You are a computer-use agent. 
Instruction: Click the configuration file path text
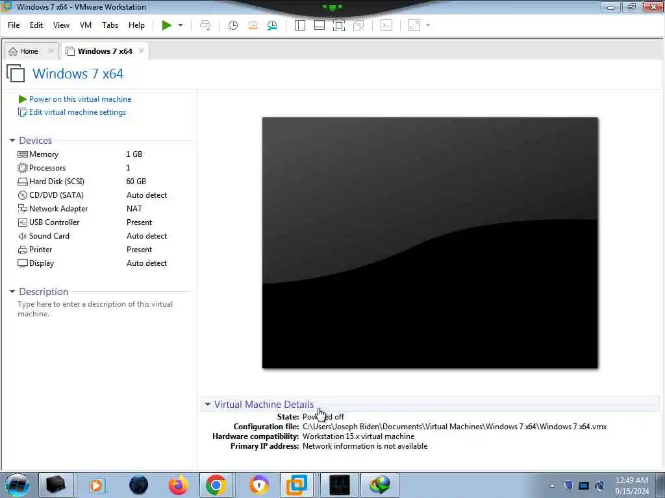[455, 427]
